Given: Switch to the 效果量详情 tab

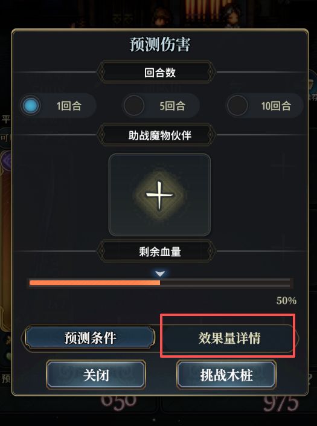Looking at the screenshot, I should click(x=229, y=338).
